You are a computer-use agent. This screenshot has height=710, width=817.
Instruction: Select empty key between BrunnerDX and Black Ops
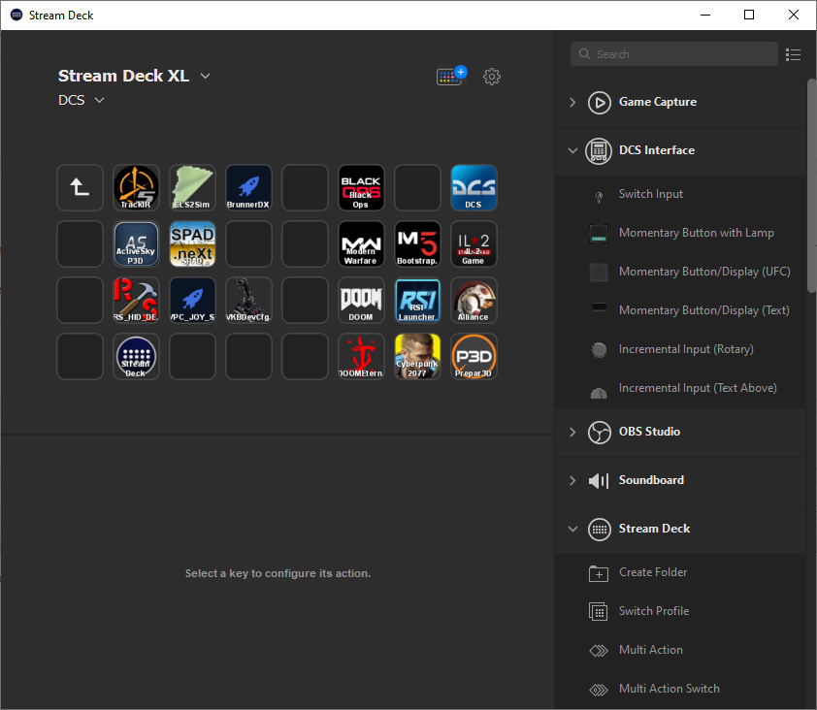[305, 187]
